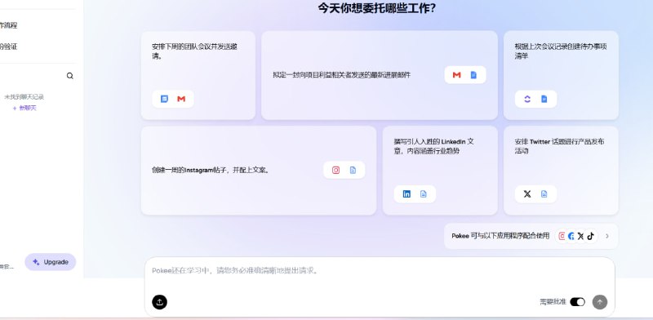This screenshot has width=653, height=320.
Task: Select the 安排 Twitter 话题进行产品发布 card
Action: pyautogui.click(x=561, y=171)
